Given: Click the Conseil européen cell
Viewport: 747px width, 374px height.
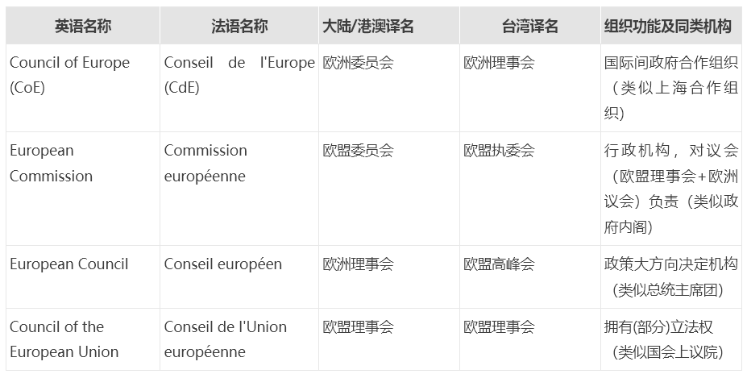Looking at the screenshot, I should [x=223, y=264].
